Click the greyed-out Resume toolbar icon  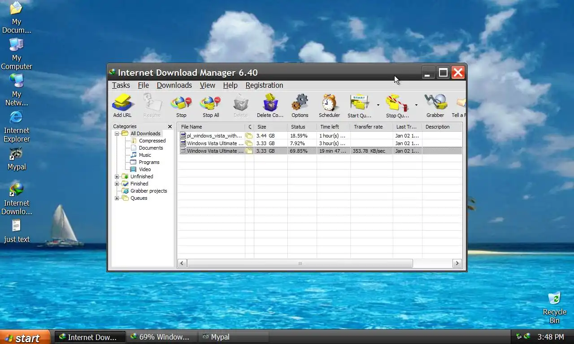coord(152,106)
